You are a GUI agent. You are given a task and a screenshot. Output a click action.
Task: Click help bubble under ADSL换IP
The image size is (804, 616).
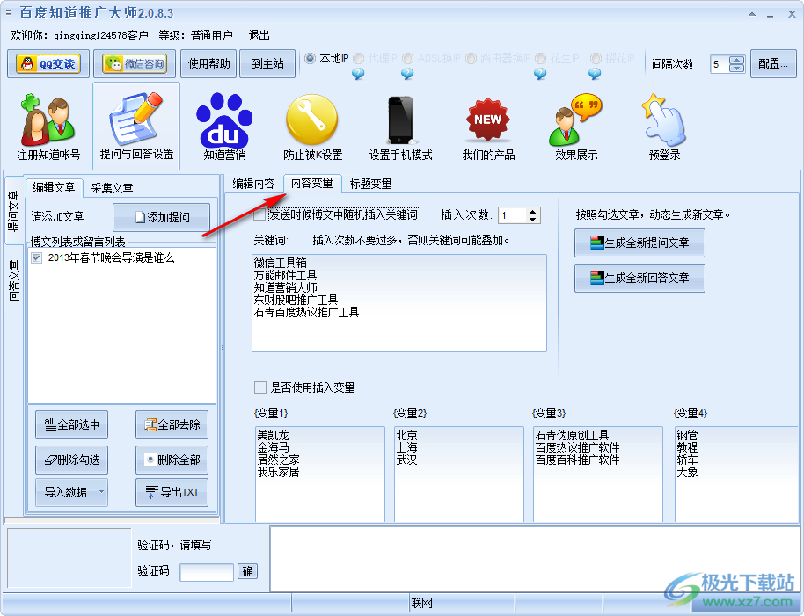(407, 74)
